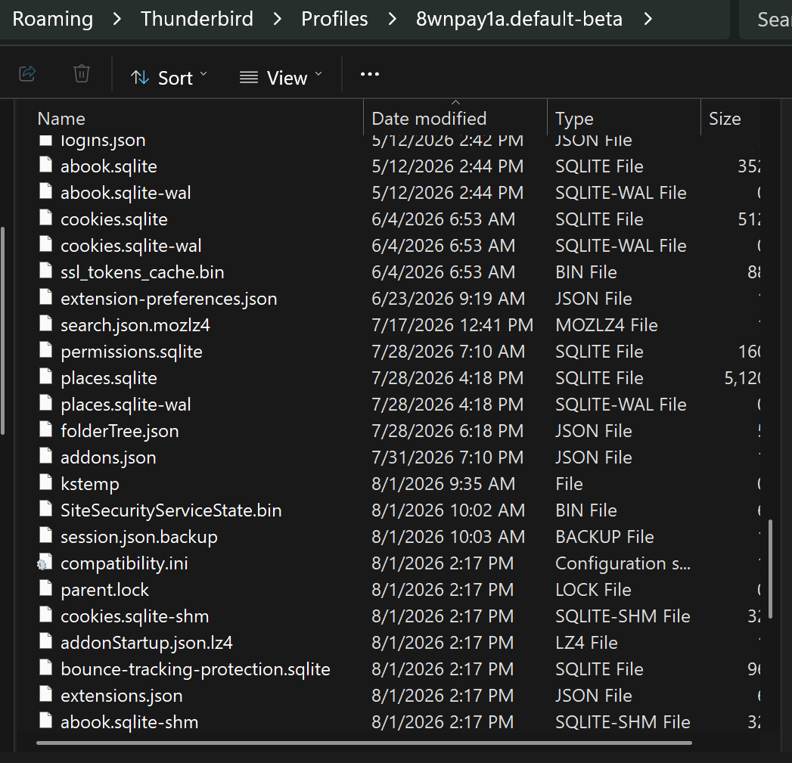Select the folderTree.json file icon
The height and width of the screenshot is (763, 792).
(x=46, y=430)
